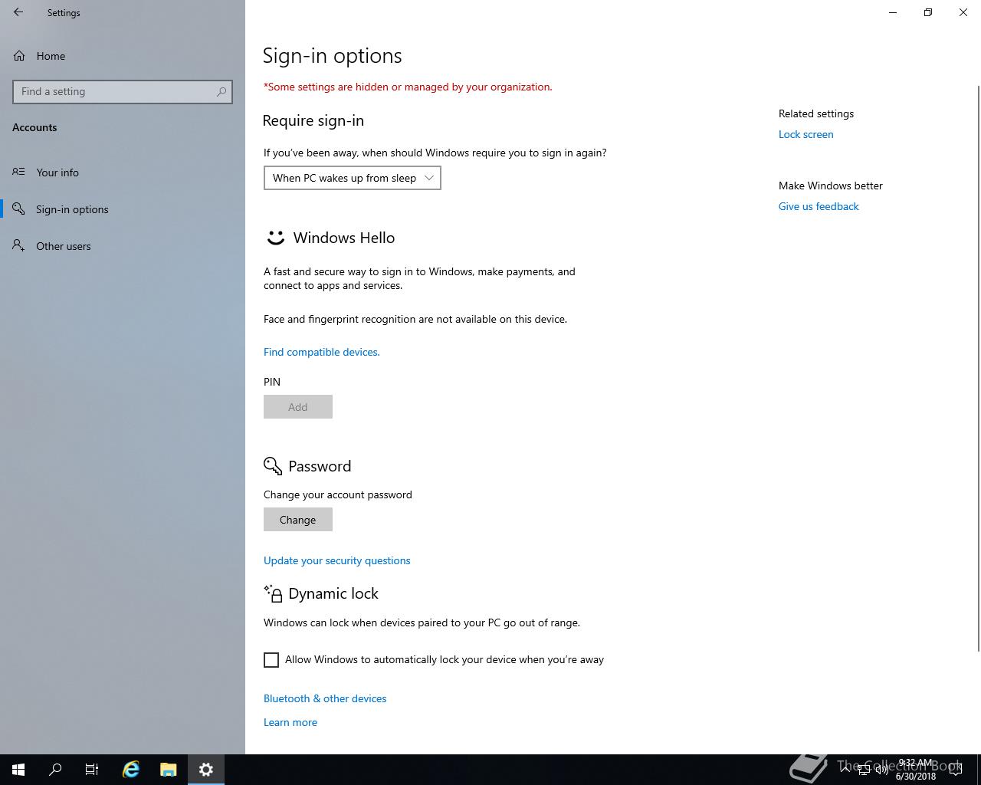Click the Dynamic lock padlock icon
This screenshot has width=981, height=785.
273,593
